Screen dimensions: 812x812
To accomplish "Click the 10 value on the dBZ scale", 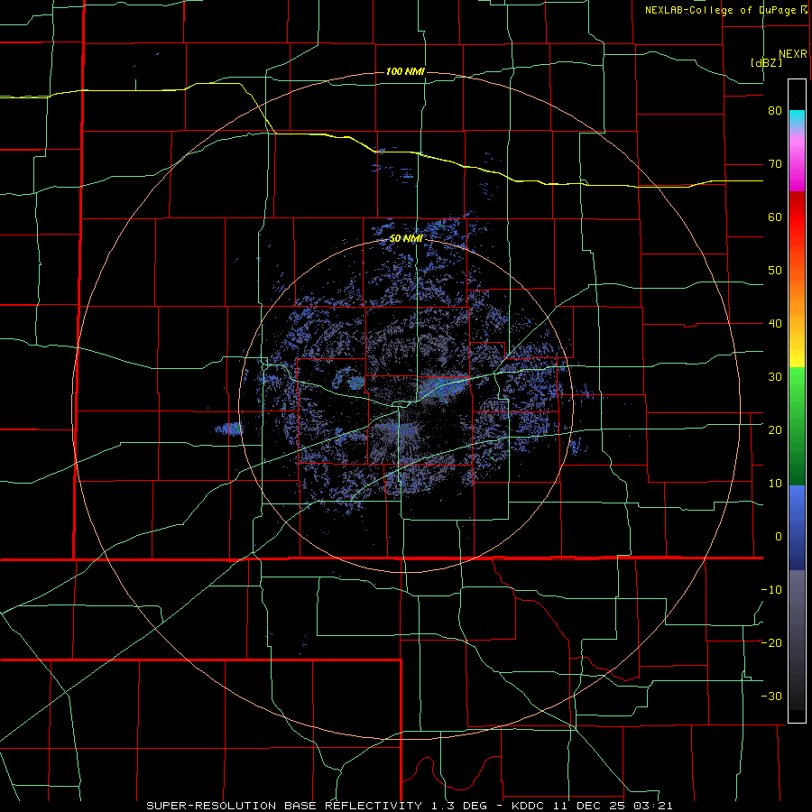I will tap(775, 484).
